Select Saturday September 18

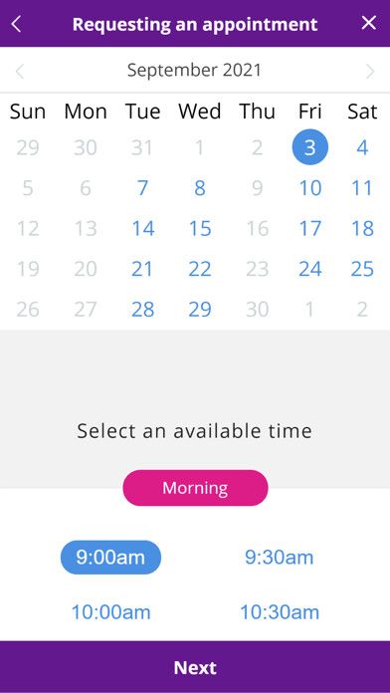(362, 228)
